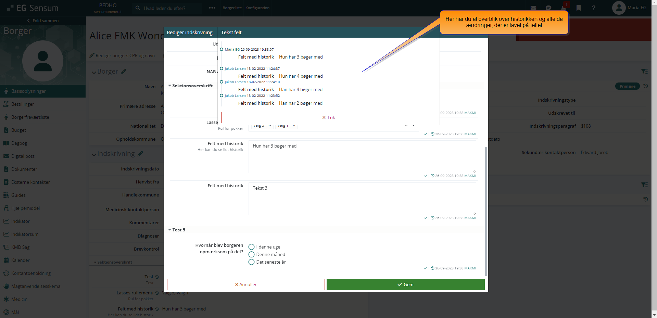The image size is (657, 318).
Task: Open history icon under the radio button question
Action: pyautogui.click(x=432, y=268)
